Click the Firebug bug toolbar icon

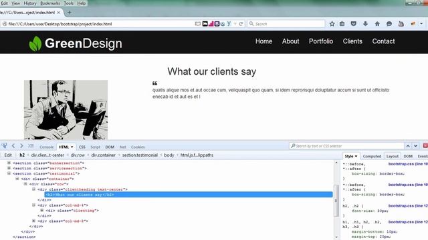(x=413, y=24)
